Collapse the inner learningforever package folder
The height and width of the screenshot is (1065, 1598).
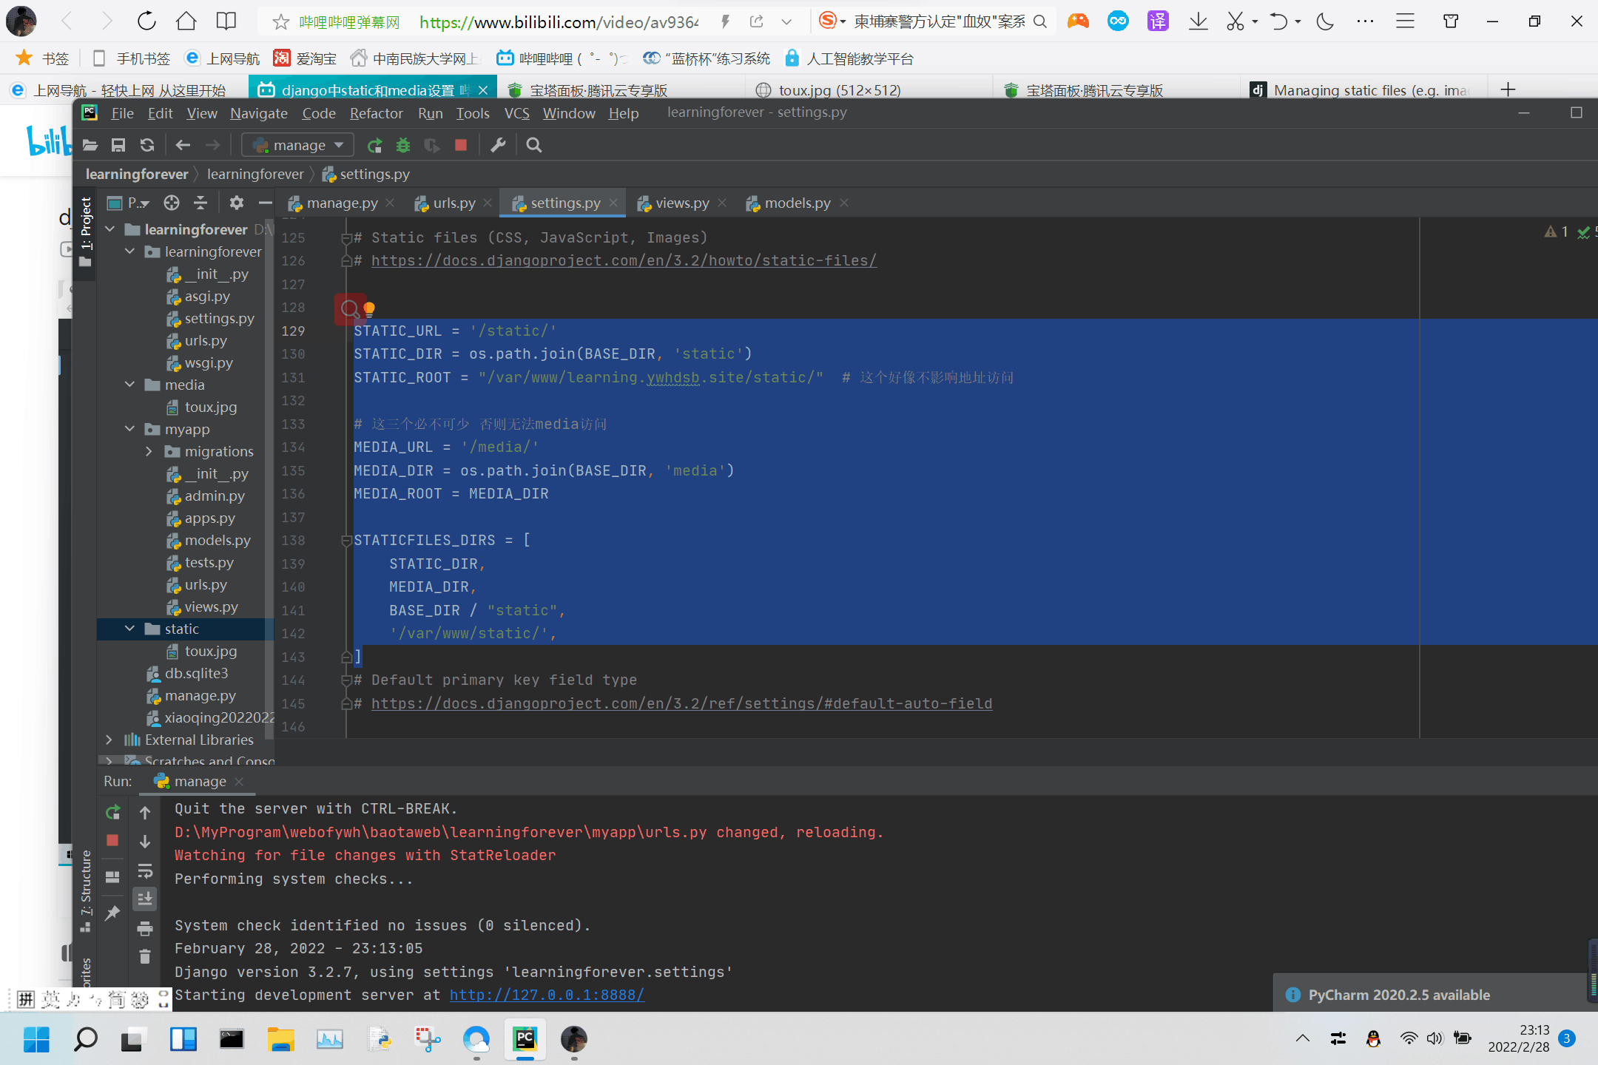(130, 251)
